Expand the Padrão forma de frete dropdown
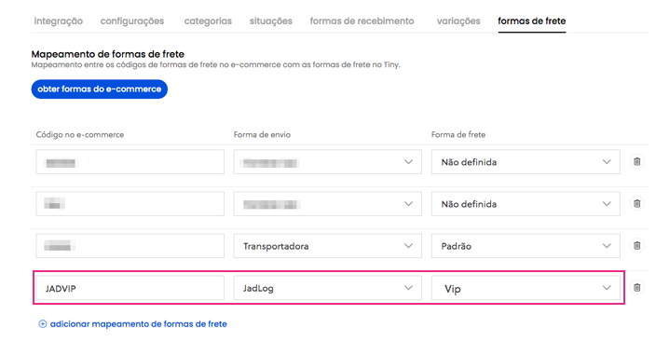 pos(526,246)
